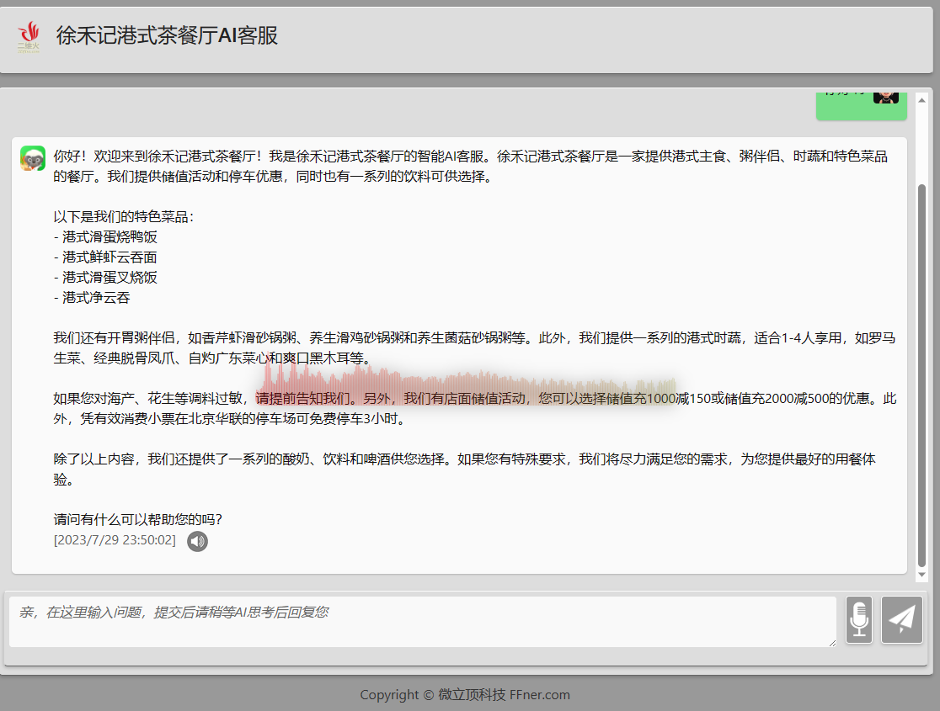Click the AI bot avatar icon
Image resolution: width=940 pixels, height=711 pixels.
click(x=33, y=158)
